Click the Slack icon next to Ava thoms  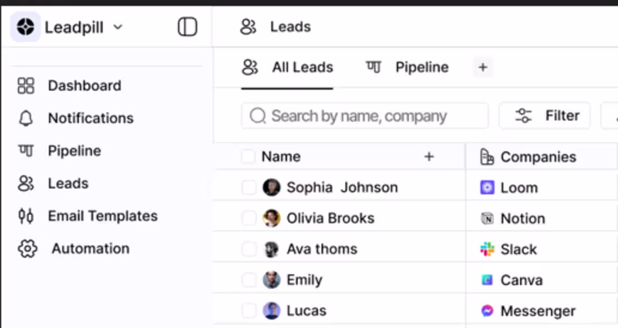click(x=487, y=249)
